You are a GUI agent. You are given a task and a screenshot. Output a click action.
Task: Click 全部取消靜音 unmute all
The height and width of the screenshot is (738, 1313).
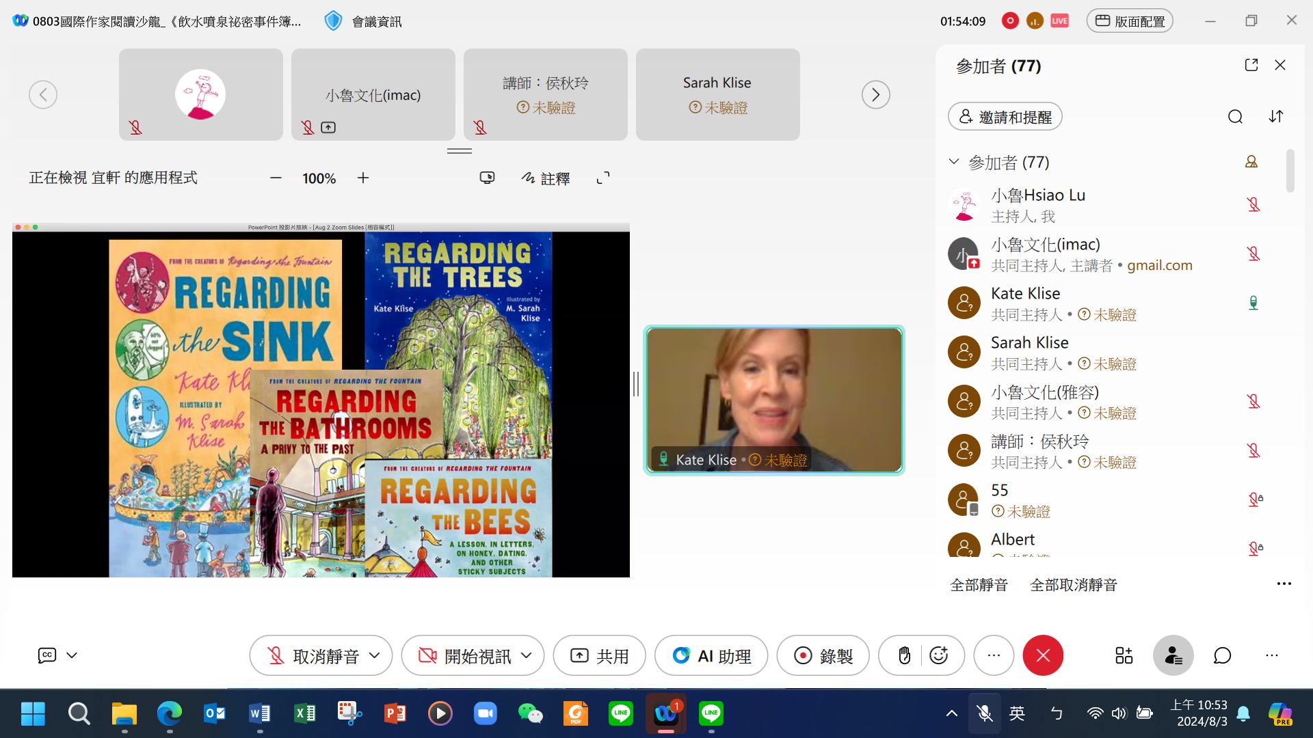click(x=1074, y=585)
